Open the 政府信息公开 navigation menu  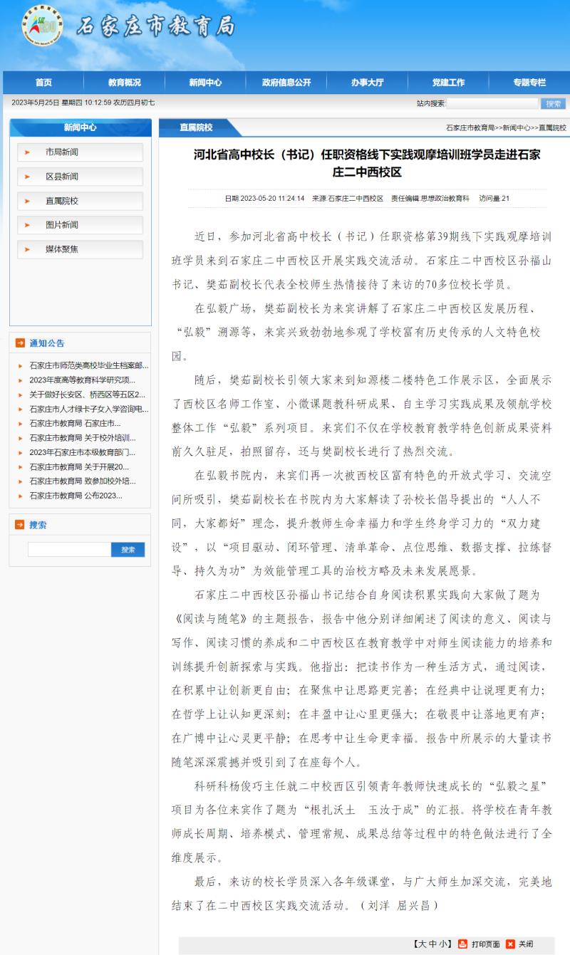click(x=286, y=83)
